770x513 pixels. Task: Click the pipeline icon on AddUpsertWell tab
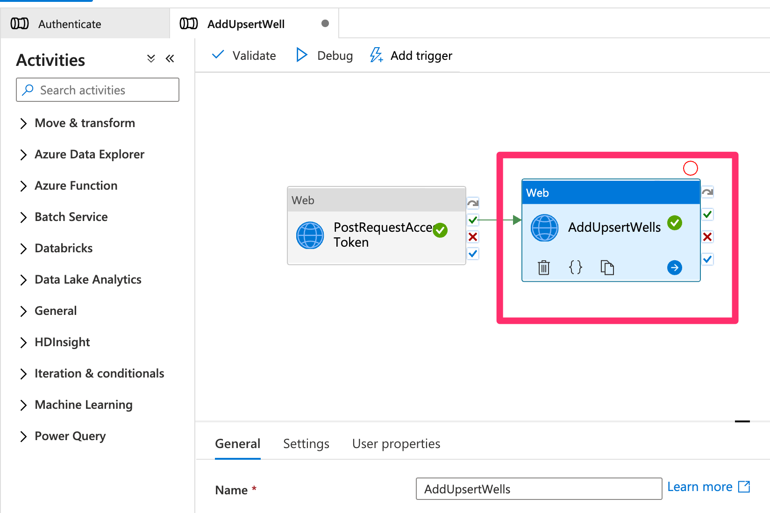point(189,24)
